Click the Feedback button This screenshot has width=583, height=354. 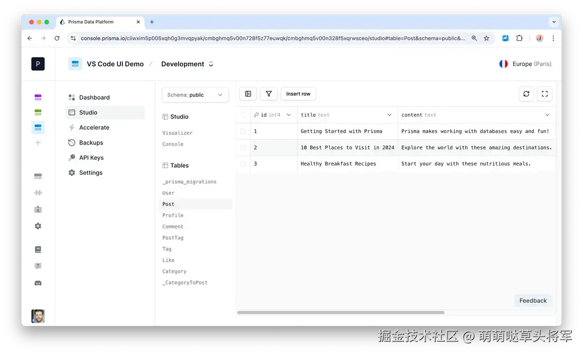(x=533, y=301)
